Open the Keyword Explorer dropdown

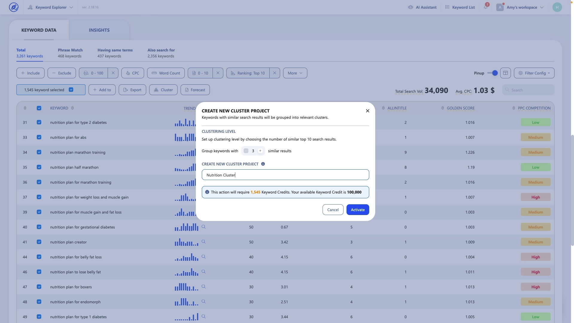click(50, 7)
